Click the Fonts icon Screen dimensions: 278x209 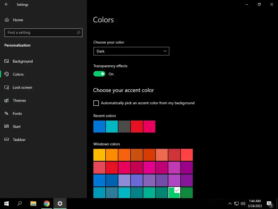point(7,113)
